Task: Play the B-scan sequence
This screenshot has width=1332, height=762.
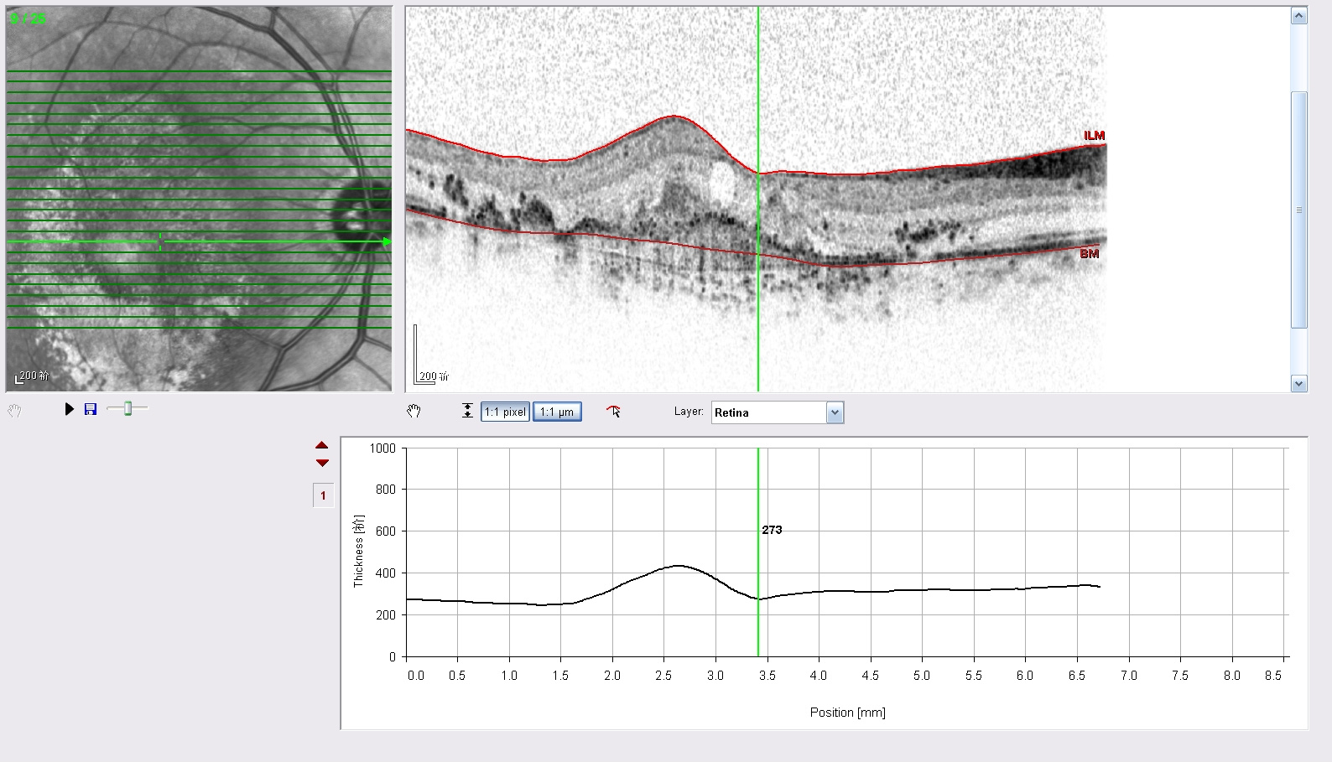Action: click(70, 409)
